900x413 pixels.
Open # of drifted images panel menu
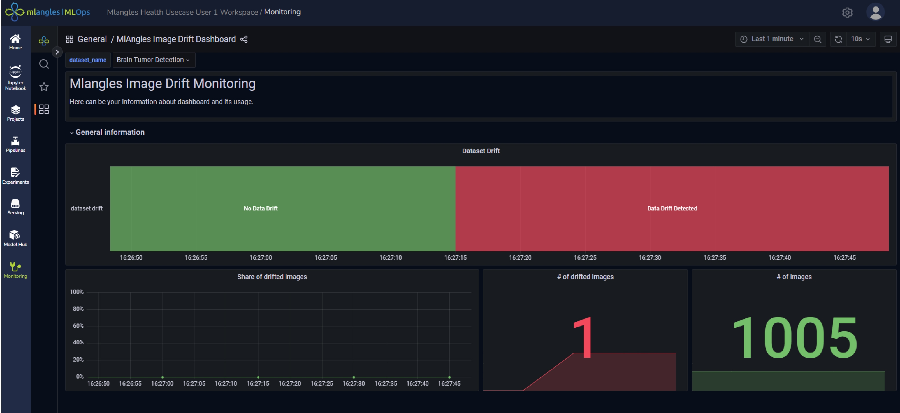click(585, 277)
